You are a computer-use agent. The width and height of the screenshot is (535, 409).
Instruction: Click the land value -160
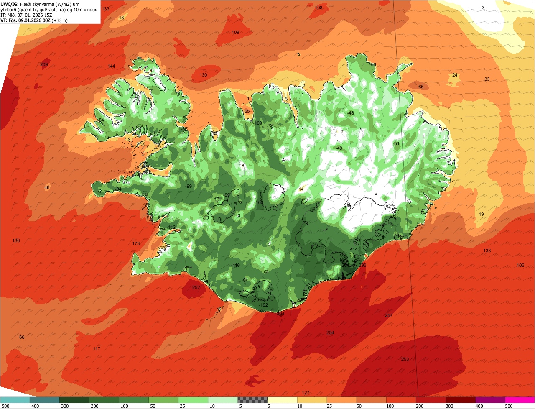point(259,202)
